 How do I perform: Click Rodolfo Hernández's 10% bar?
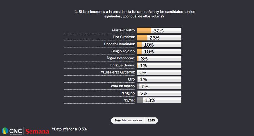click(139, 44)
